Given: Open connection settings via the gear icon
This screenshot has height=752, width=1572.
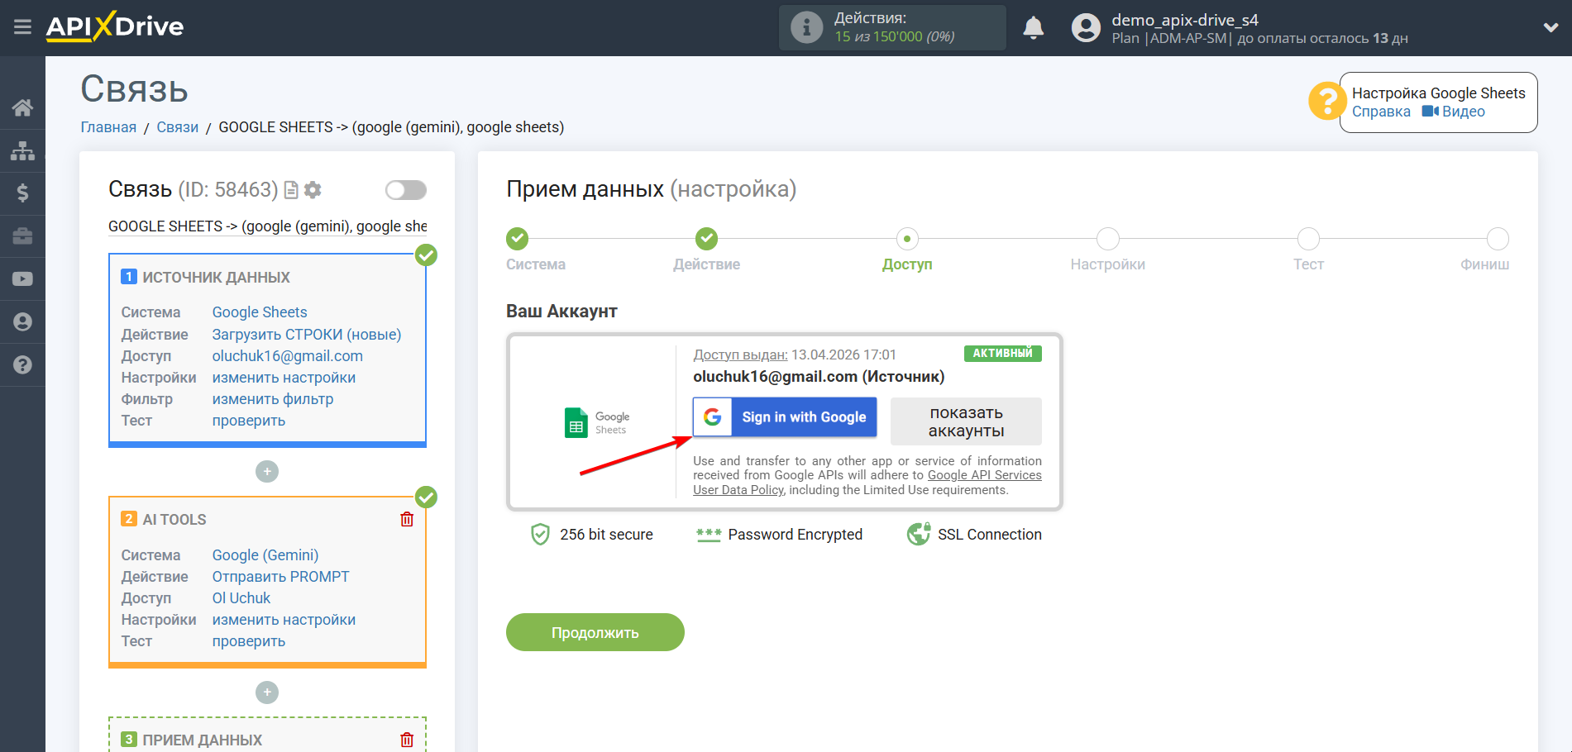Looking at the screenshot, I should point(313,190).
